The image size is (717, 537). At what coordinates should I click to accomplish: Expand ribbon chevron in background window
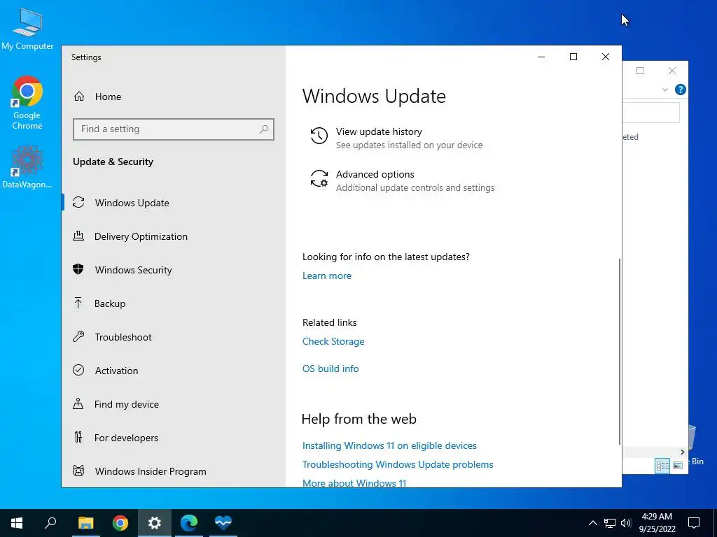pos(665,89)
